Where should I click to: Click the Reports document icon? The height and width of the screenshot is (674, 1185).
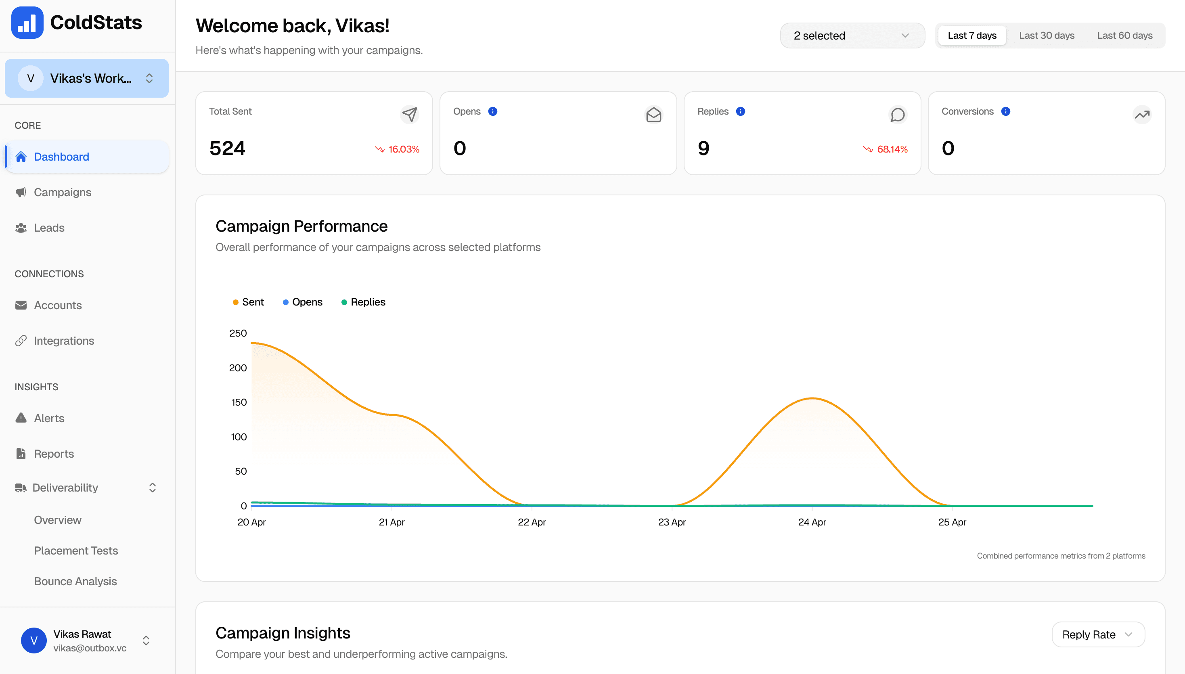point(21,454)
